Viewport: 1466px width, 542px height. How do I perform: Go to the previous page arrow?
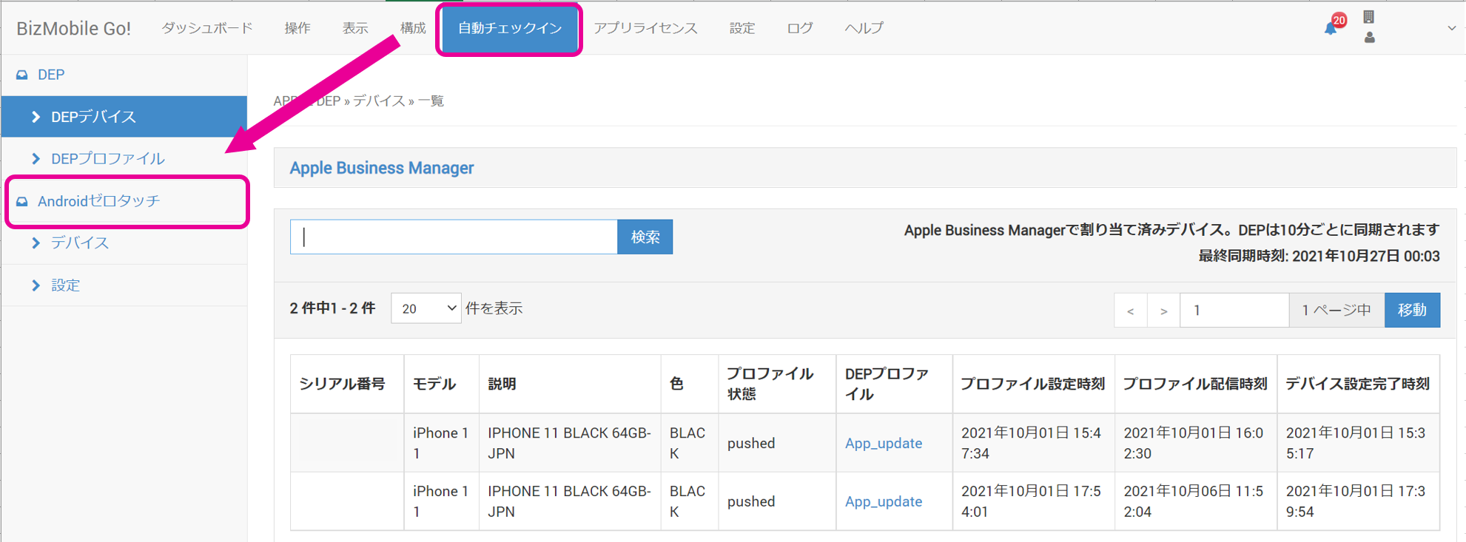[1130, 311]
